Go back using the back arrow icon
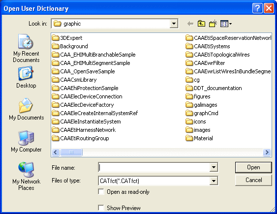The height and width of the screenshot is (214, 277). pyautogui.click(x=190, y=24)
